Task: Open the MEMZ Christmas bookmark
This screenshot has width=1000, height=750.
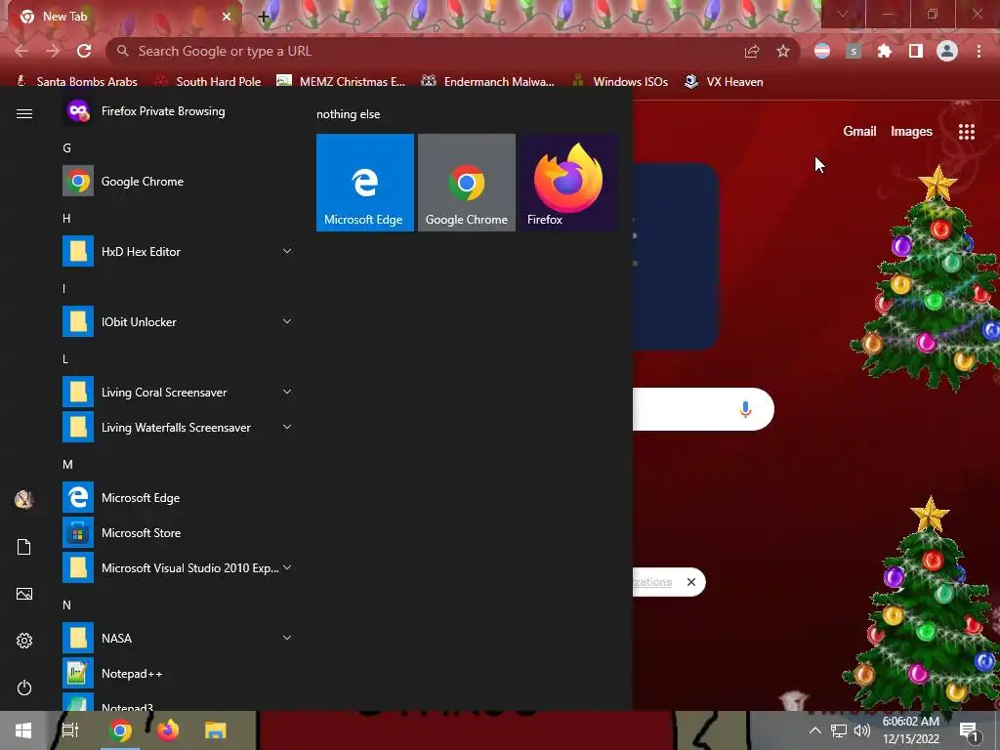Action: [x=341, y=82]
